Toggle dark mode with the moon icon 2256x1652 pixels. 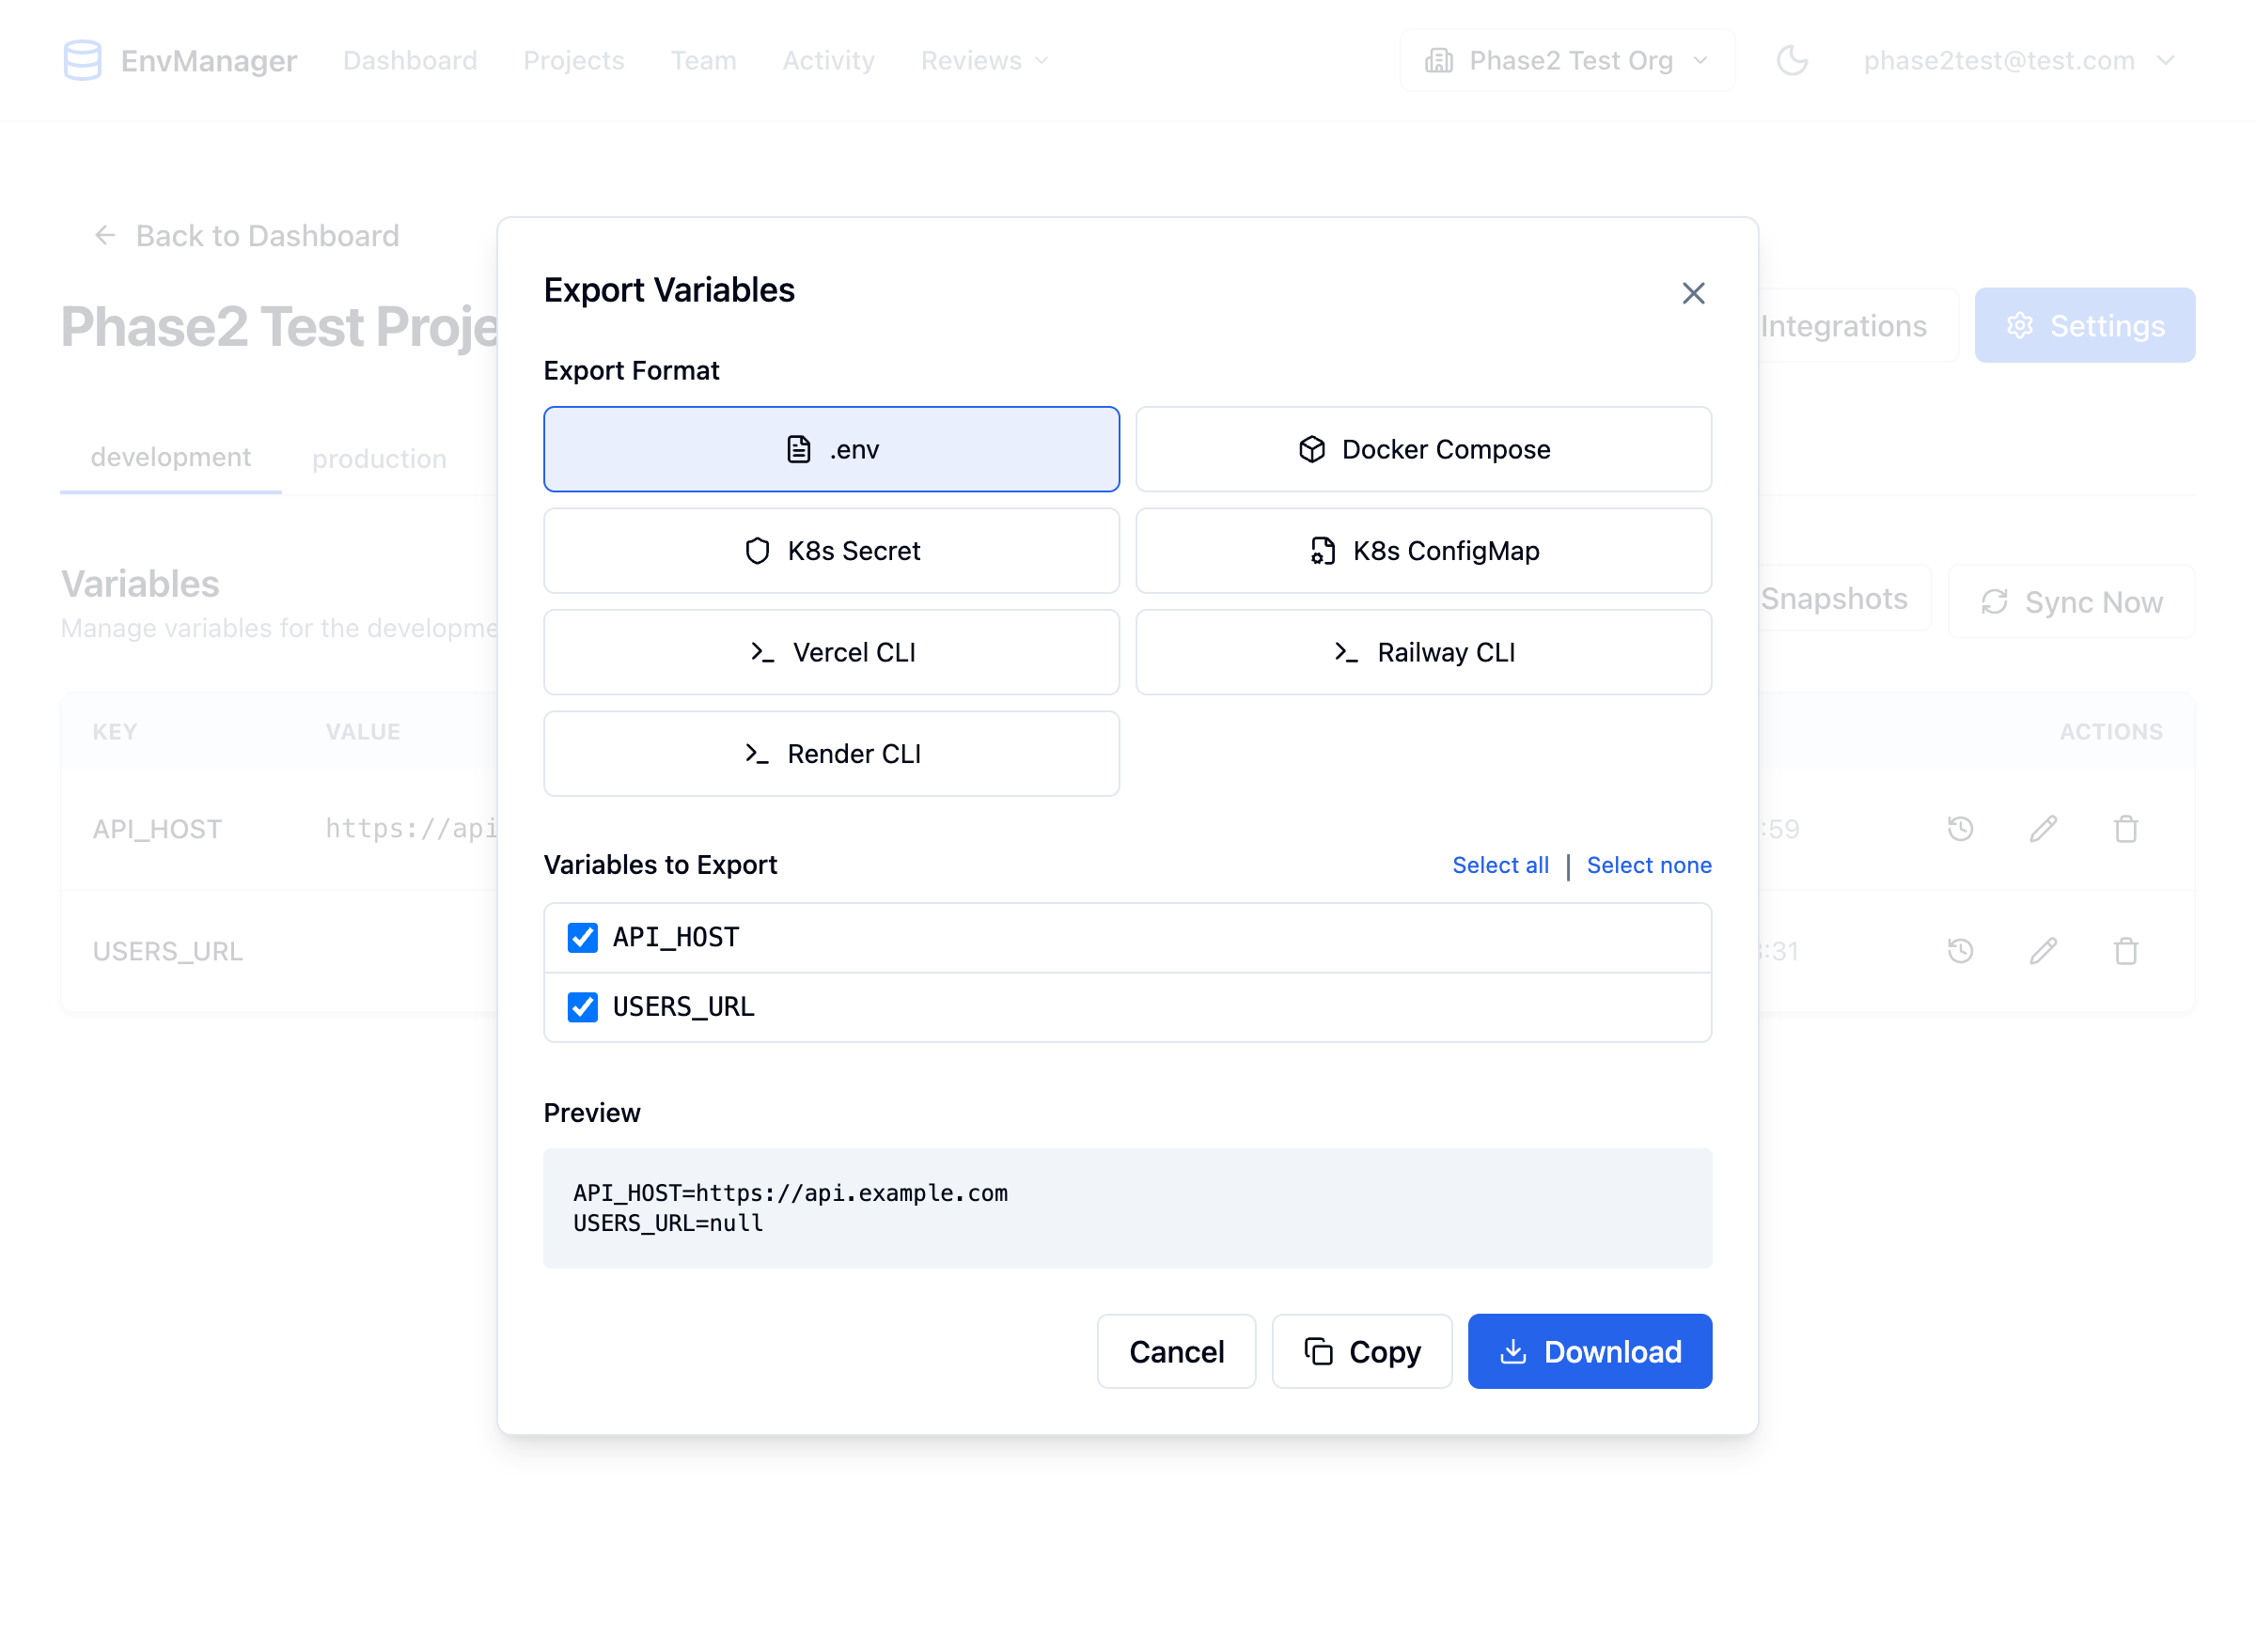pyautogui.click(x=1793, y=60)
